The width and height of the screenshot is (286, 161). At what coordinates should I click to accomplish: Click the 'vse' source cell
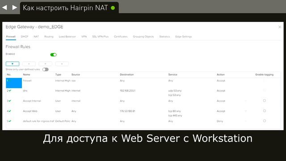tap(73, 80)
